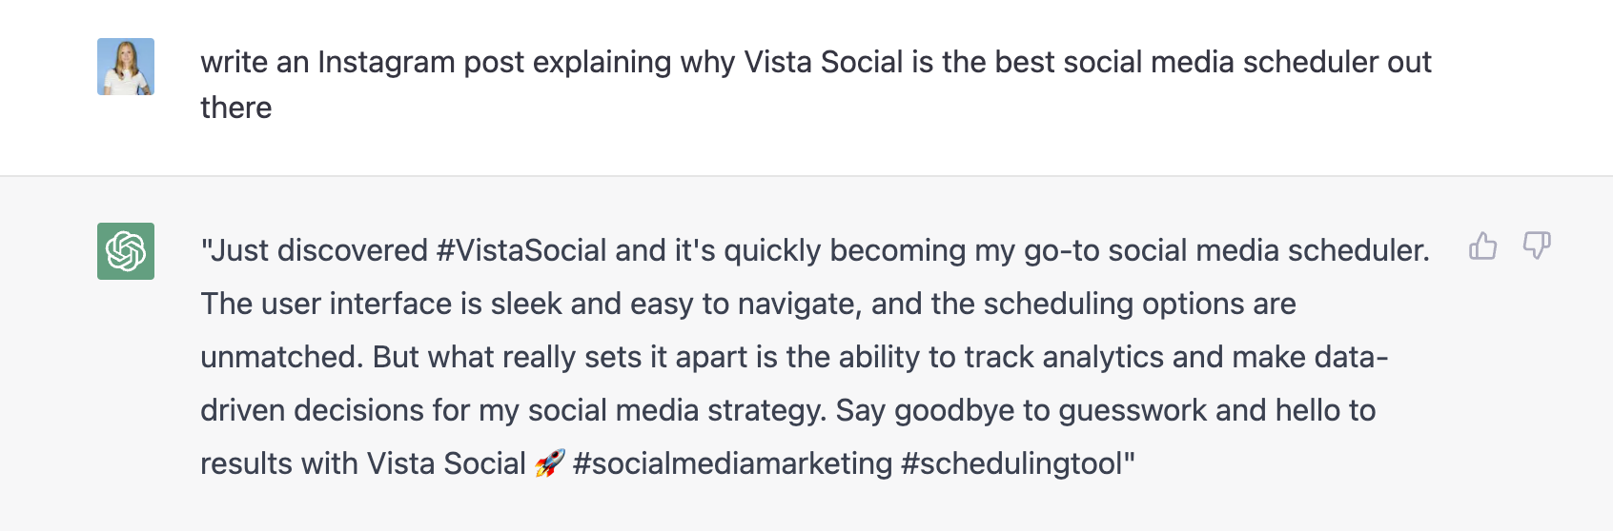1613x531 pixels.
Task: Click the thumbs down feedback icon
Action: pyautogui.click(x=1537, y=246)
